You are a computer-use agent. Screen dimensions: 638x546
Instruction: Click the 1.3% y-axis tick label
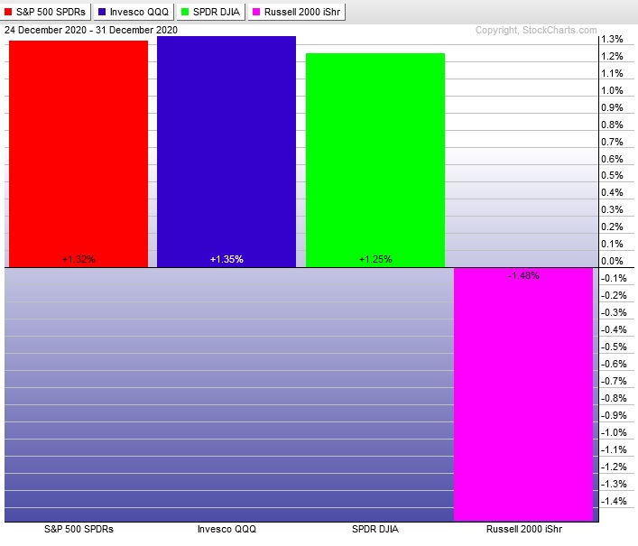coord(612,39)
